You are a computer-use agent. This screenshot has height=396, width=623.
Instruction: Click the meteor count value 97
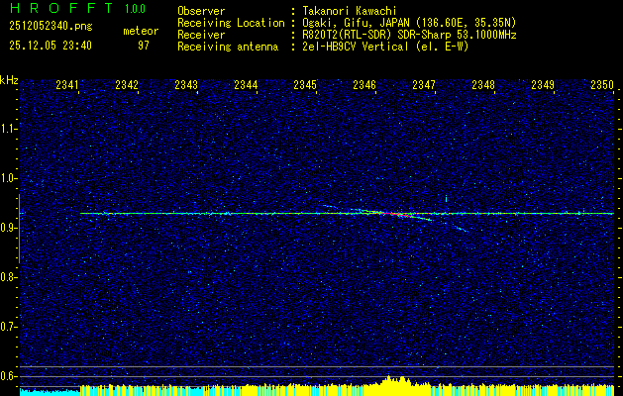tap(143, 46)
